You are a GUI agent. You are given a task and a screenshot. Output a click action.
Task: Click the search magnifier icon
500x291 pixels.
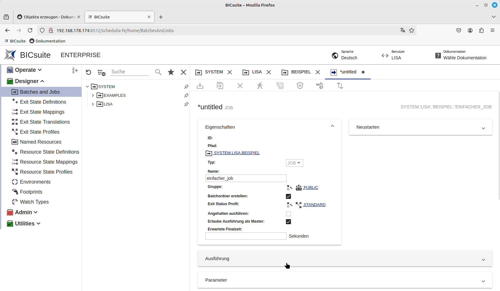click(158, 72)
